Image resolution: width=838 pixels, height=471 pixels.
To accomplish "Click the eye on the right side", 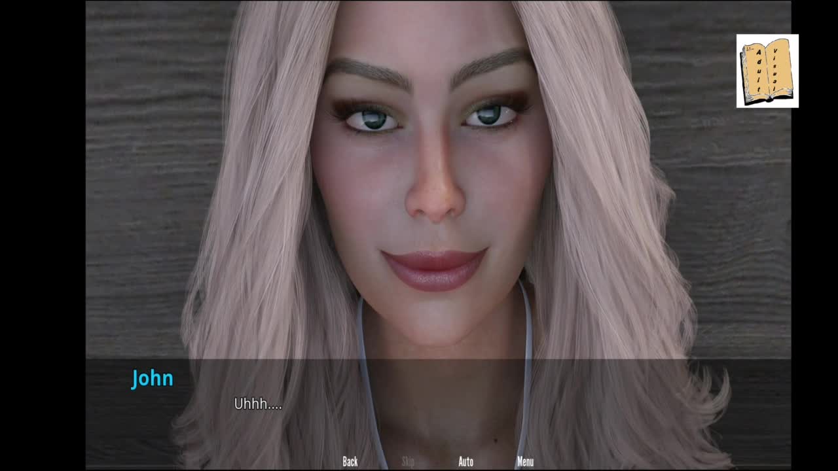I will pos(490,115).
